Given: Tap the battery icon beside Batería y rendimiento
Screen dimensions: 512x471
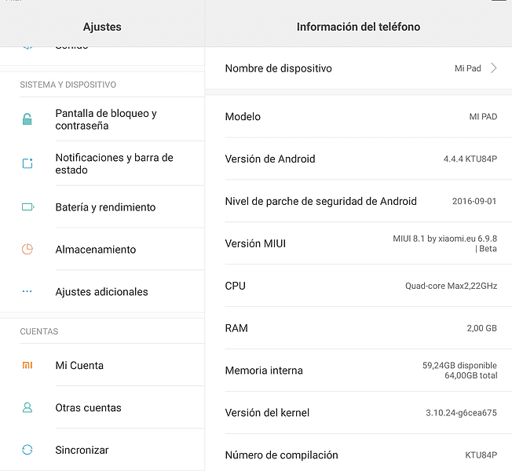Looking at the screenshot, I should pos(27,207).
